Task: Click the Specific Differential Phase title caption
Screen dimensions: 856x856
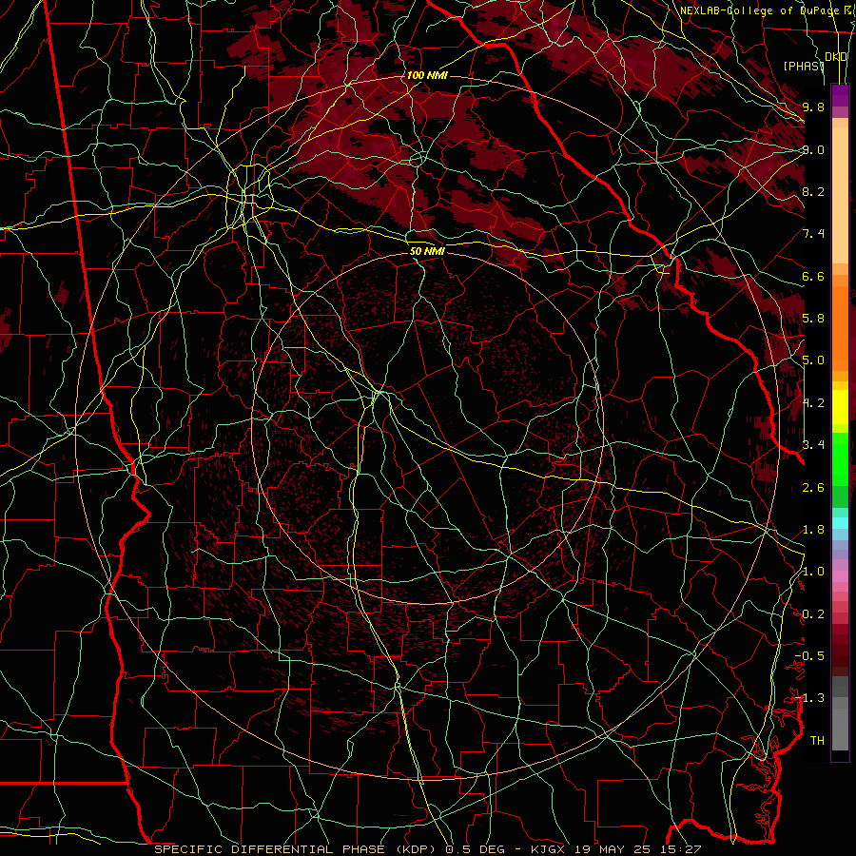Action: point(427,849)
